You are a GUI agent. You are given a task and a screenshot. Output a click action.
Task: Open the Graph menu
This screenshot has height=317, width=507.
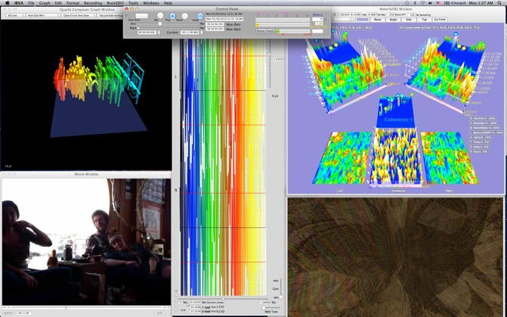pos(45,3)
